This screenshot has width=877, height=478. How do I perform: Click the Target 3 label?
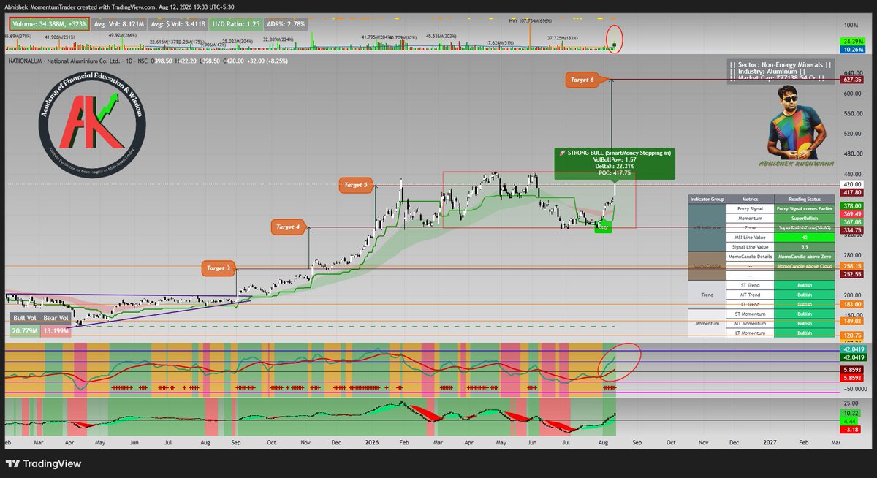coord(219,268)
